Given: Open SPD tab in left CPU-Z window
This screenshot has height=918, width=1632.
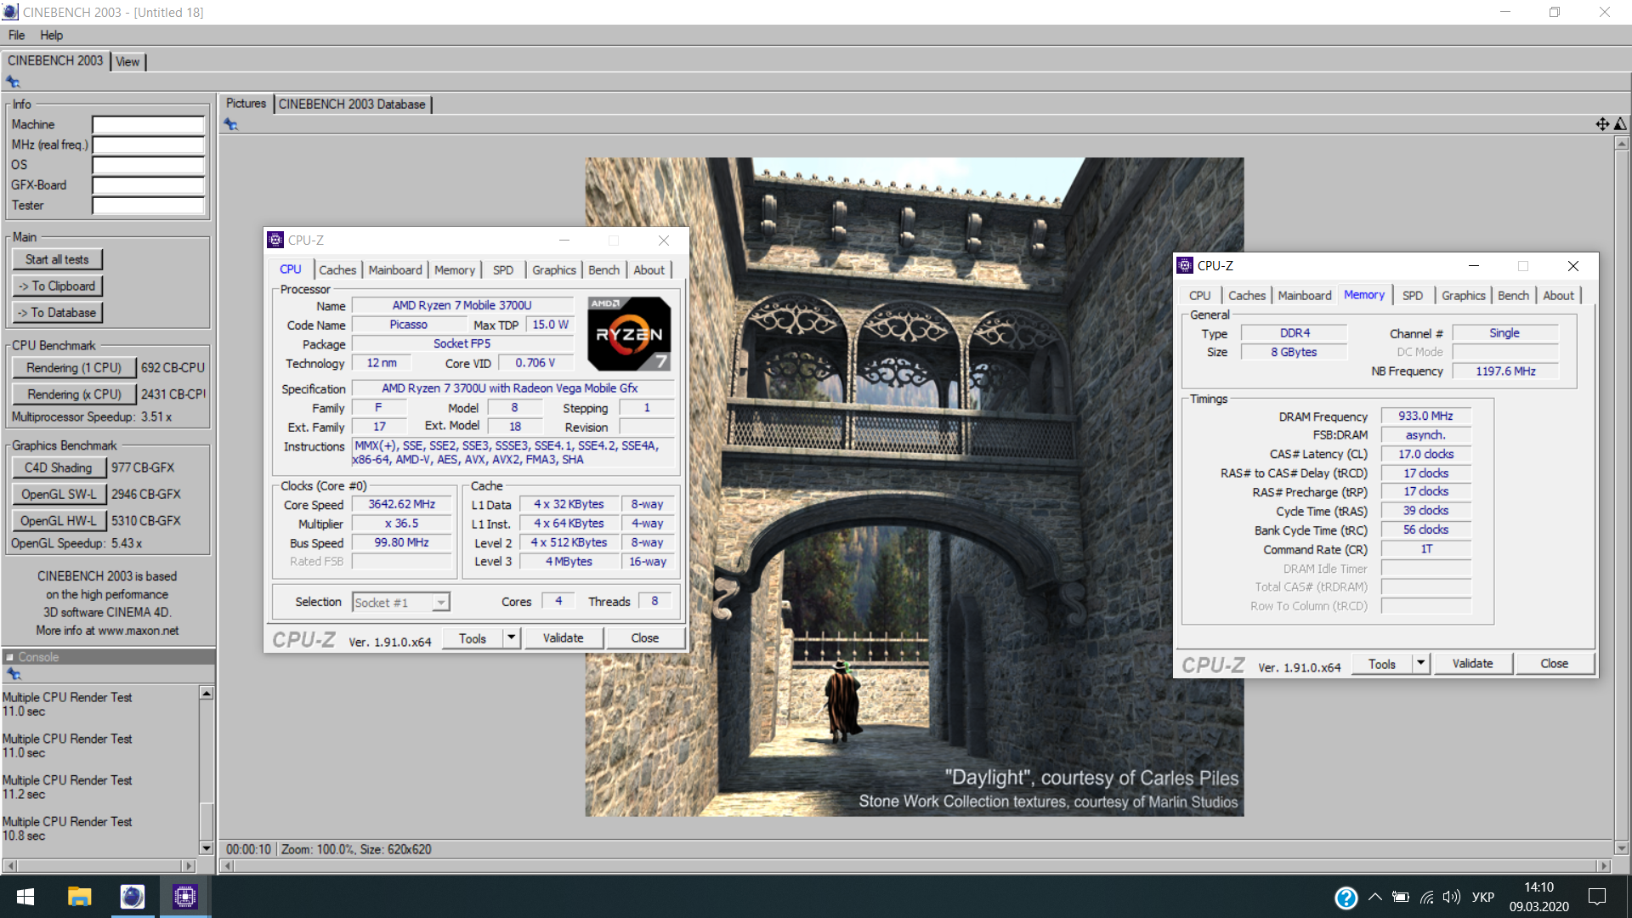Looking at the screenshot, I should tap(503, 269).
